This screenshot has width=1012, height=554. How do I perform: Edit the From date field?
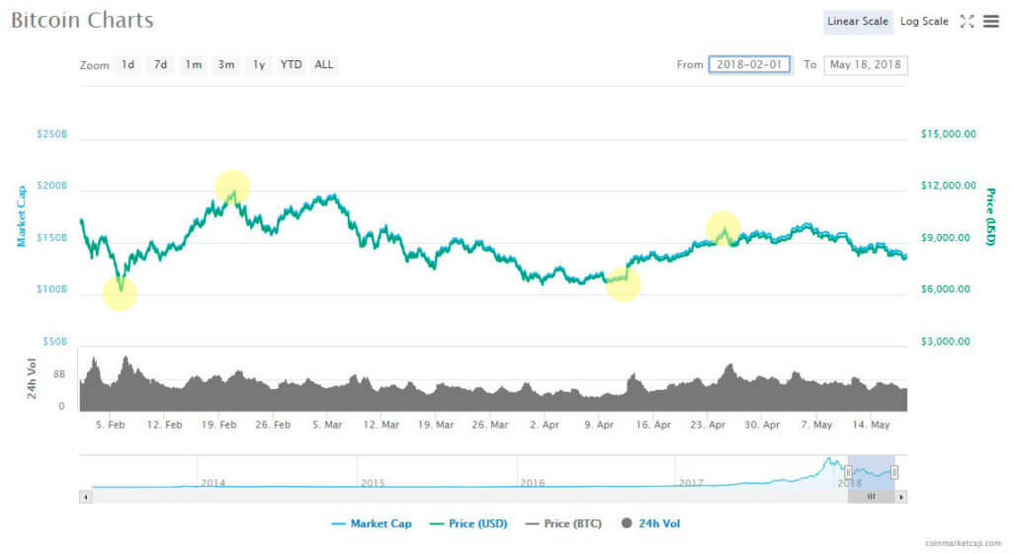(749, 64)
